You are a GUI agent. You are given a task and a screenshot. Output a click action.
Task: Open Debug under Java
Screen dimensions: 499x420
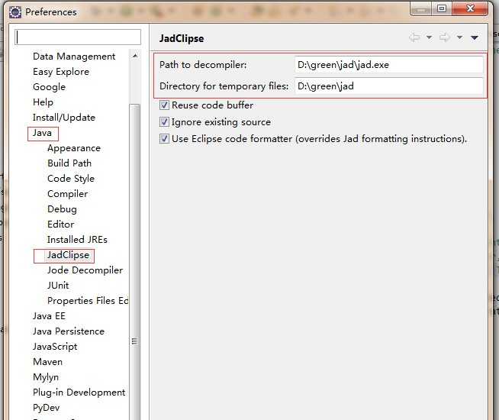(62, 209)
